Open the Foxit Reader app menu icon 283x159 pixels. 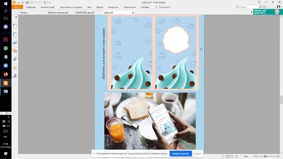point(14,2)
